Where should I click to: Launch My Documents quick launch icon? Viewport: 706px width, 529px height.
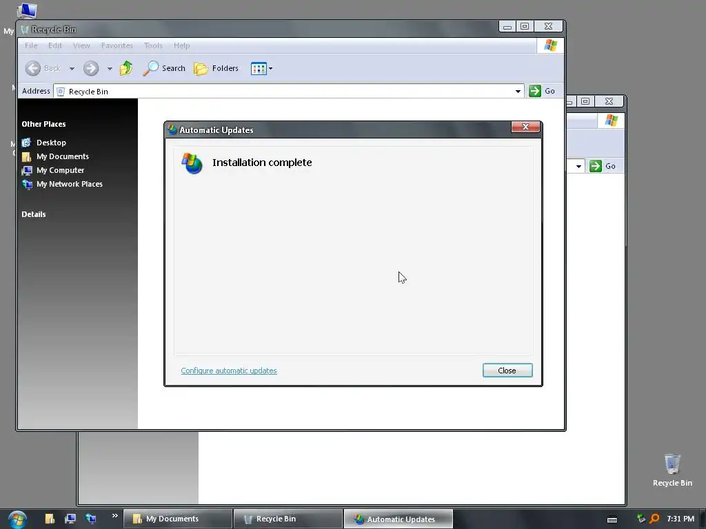point(50,519)
